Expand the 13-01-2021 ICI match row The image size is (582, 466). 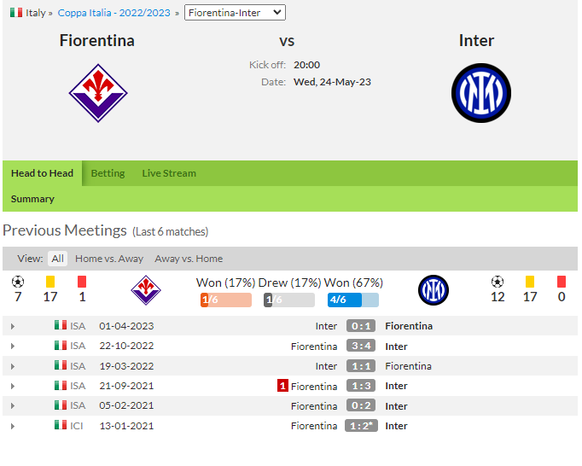(x=12, y=426)
